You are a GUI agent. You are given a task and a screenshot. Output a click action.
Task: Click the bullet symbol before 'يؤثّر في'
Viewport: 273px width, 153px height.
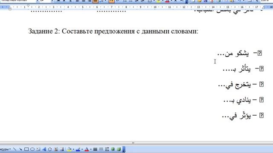coord(261,115)
